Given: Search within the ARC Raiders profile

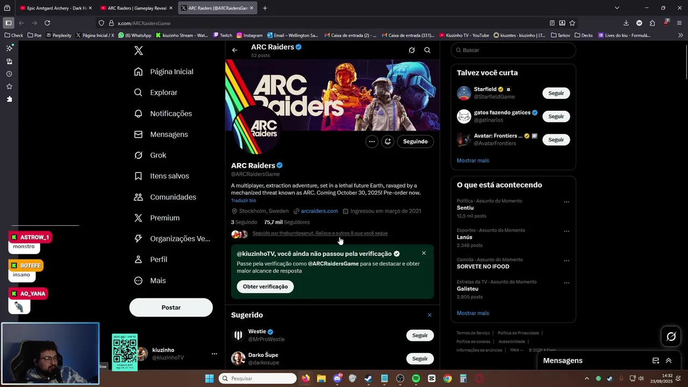Looking at the screenshot, I should pos(427,50).
